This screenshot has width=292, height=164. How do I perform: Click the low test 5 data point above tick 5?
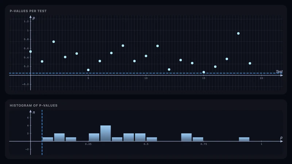[x=88, y=70]
